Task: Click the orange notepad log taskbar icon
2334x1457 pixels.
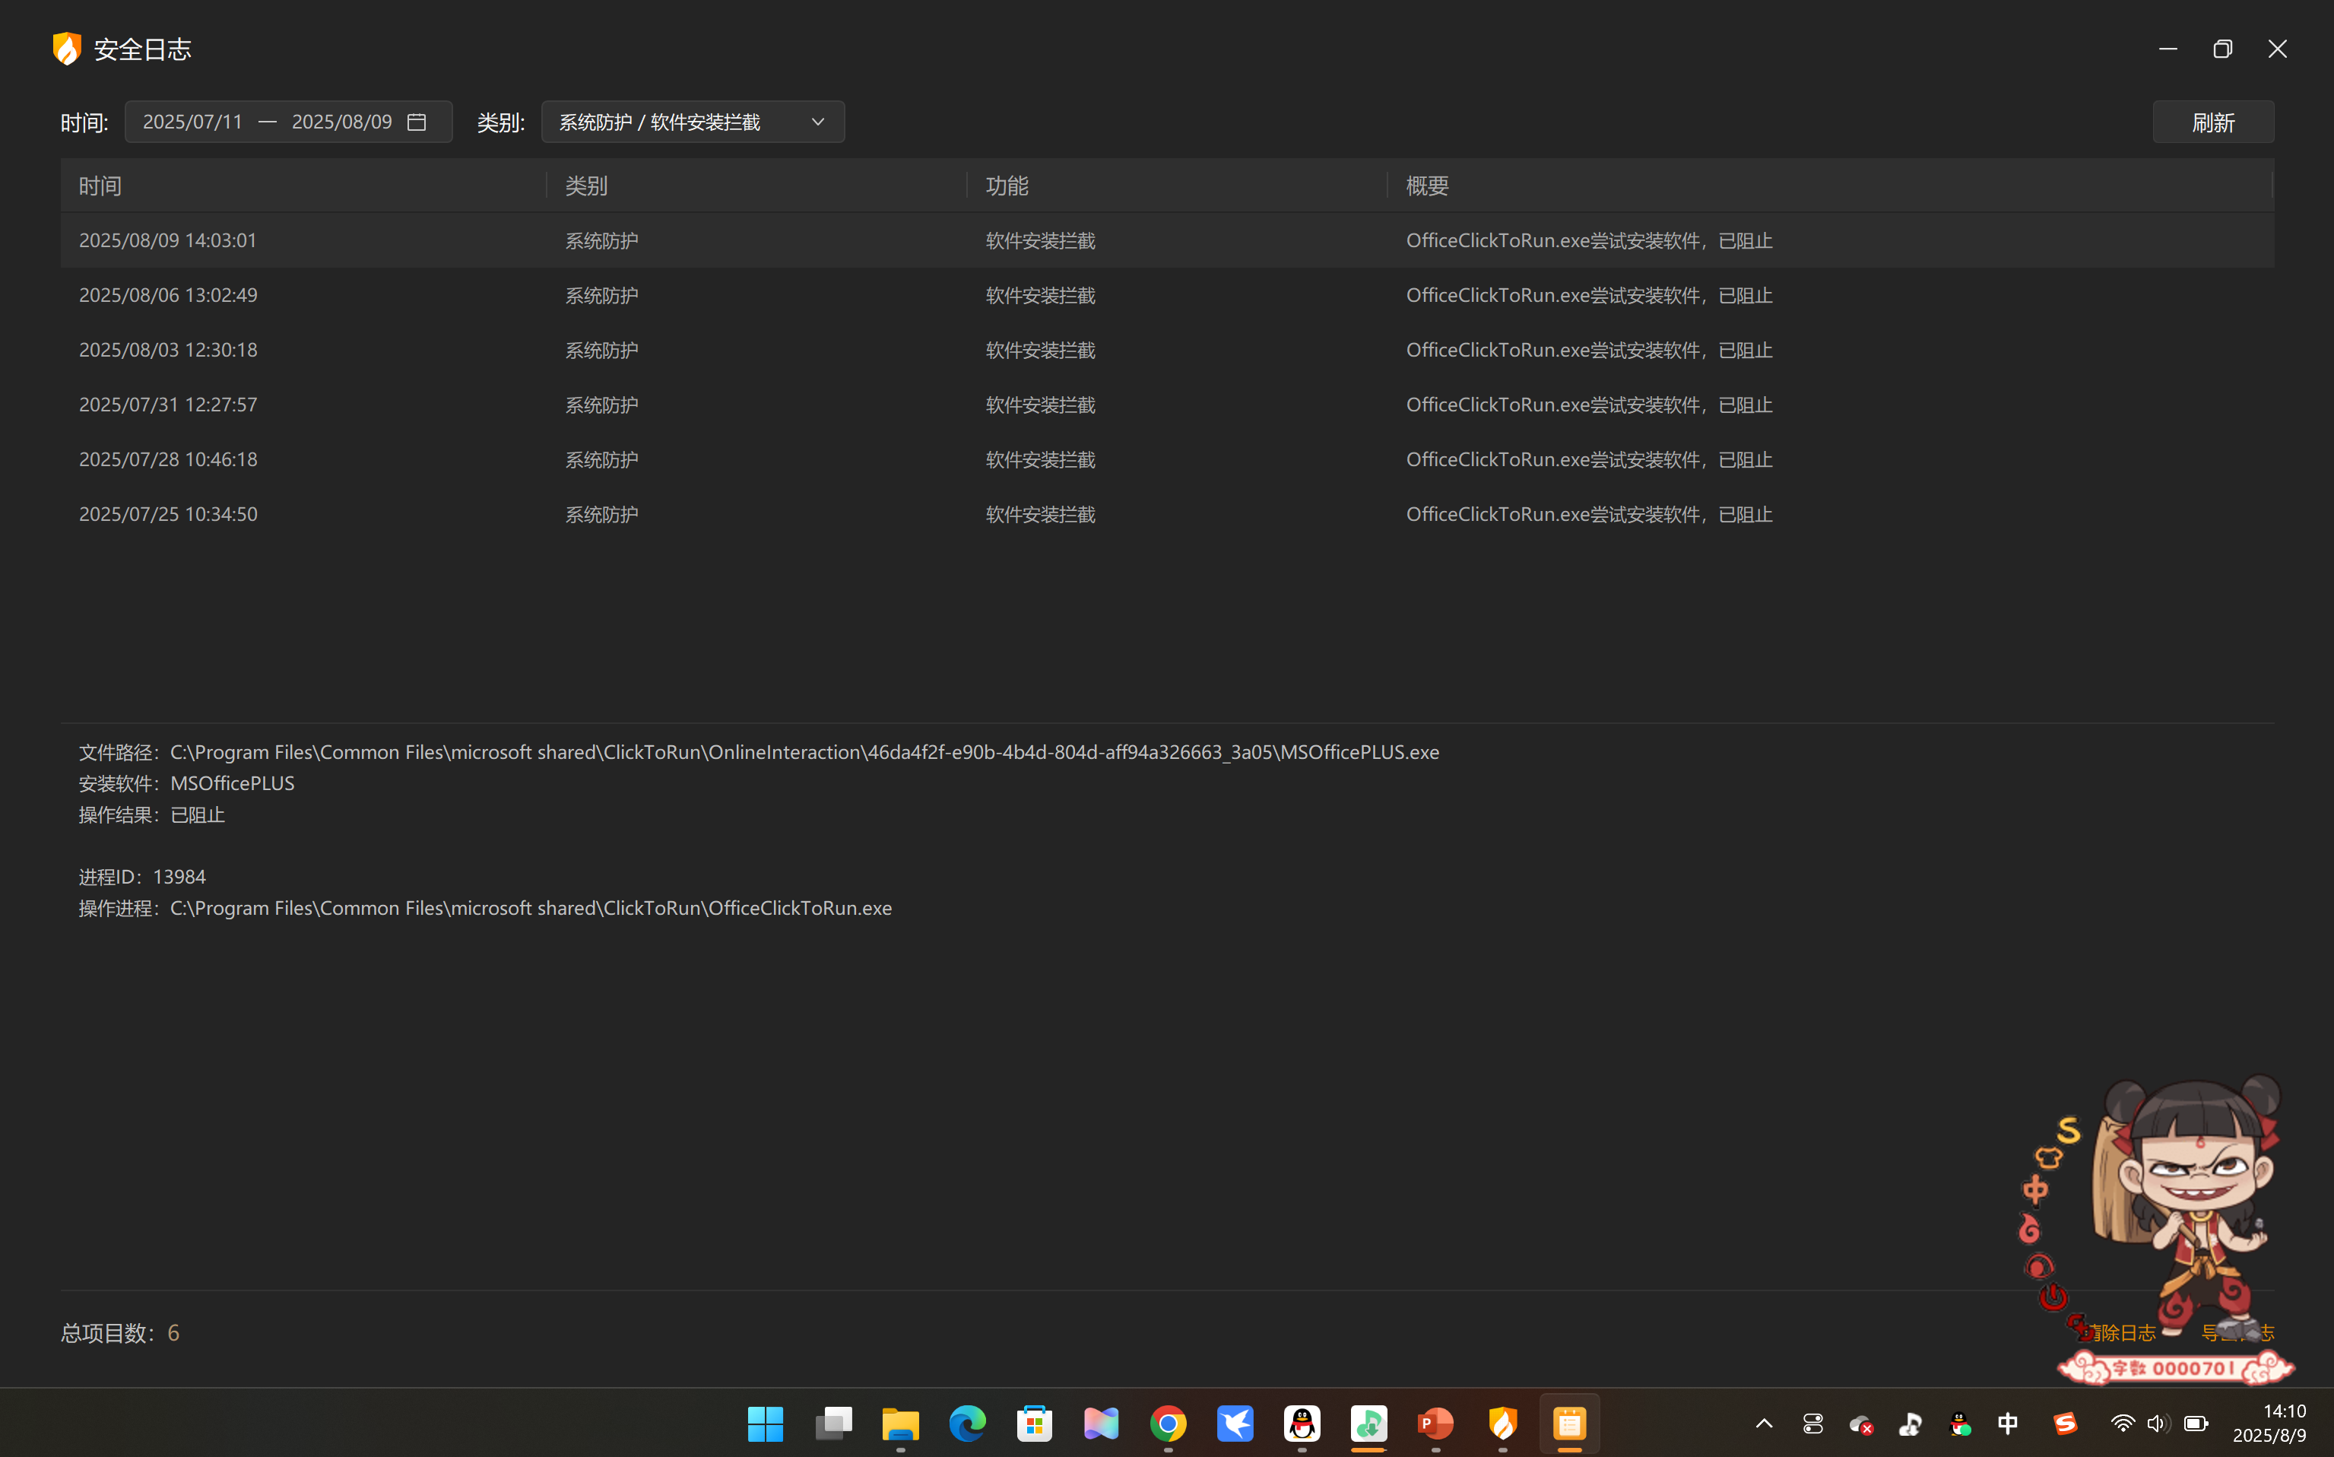Action: tap(1570, 1424)
